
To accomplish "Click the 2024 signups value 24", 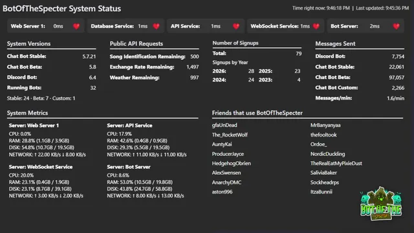I will (251, 80).
